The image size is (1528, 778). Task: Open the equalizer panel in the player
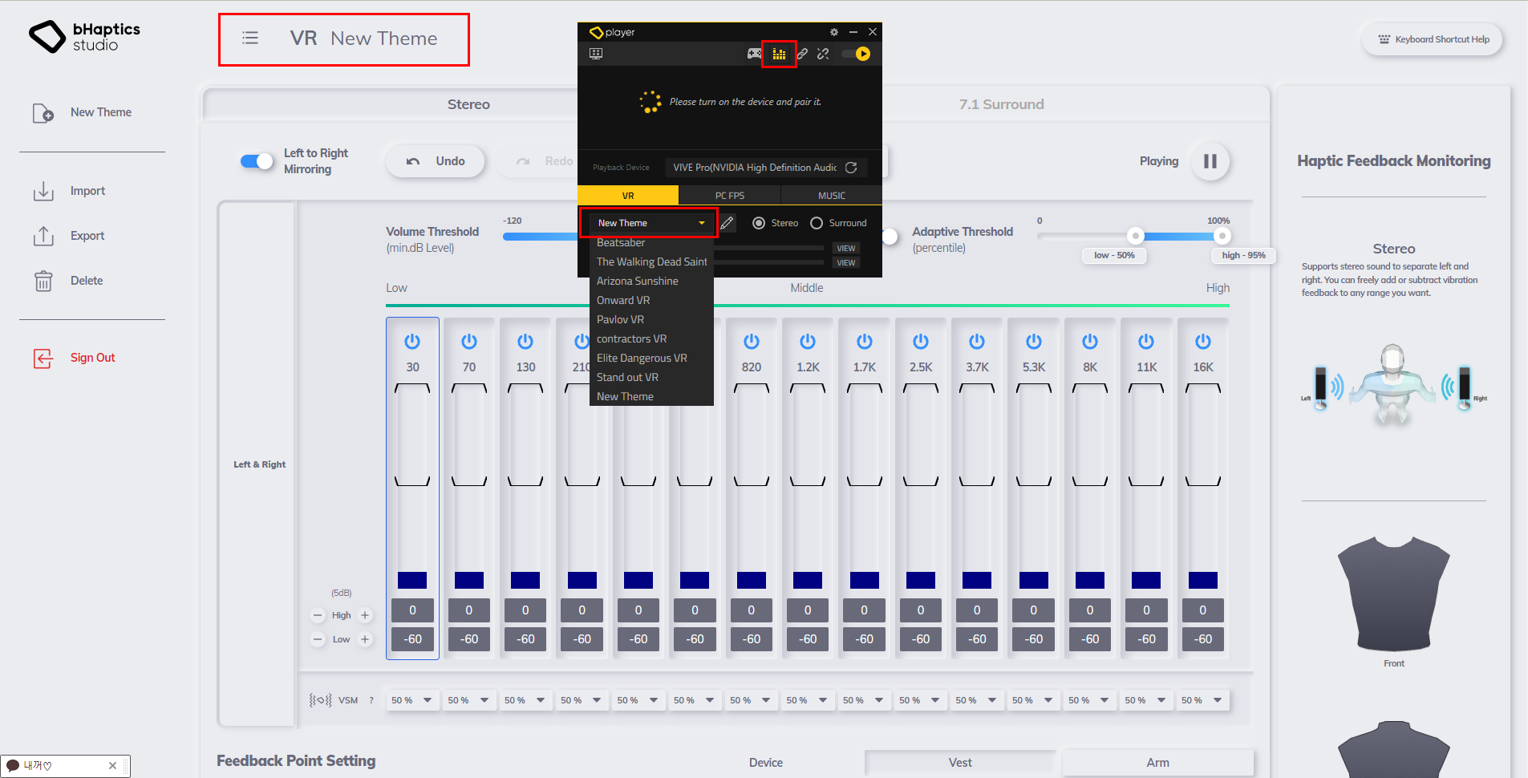coord(779,54)
